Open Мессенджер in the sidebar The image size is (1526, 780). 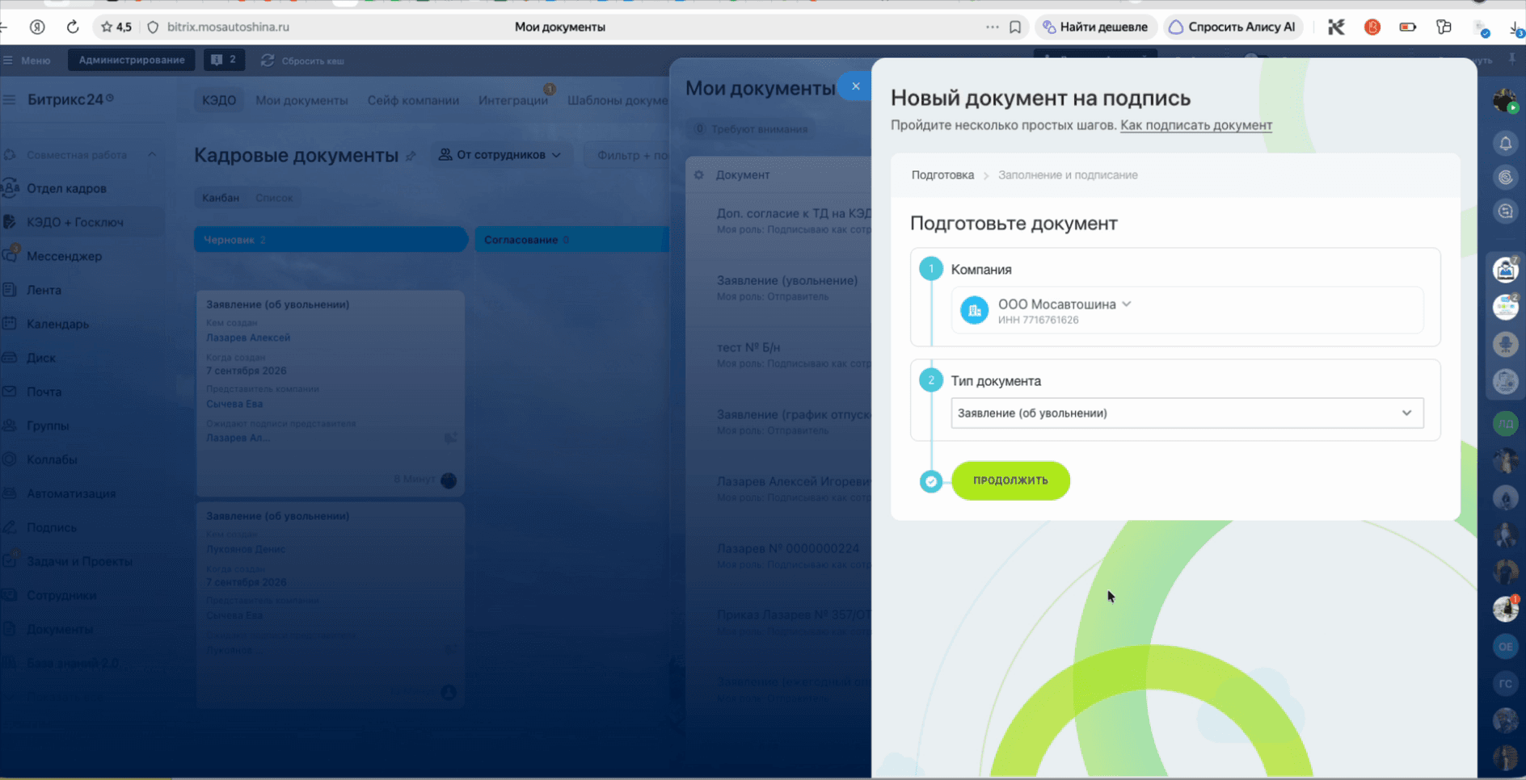64,256
